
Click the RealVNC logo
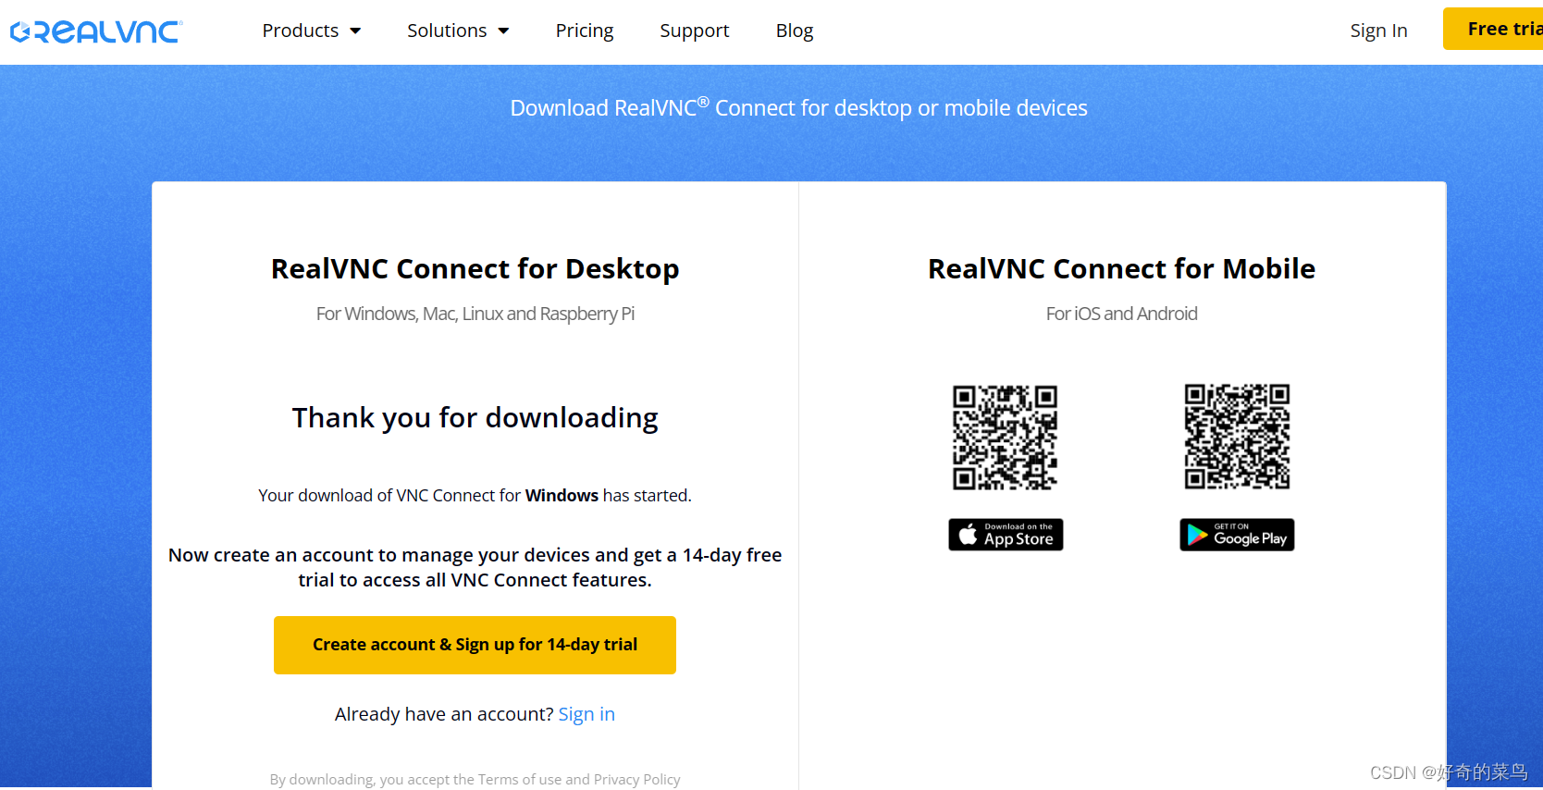click(x=96, y=31)
